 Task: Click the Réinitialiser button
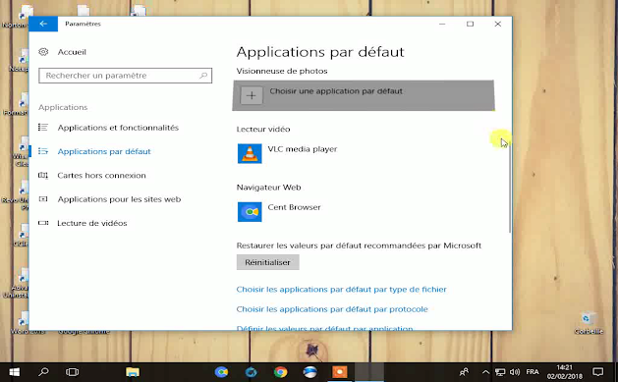267,262
